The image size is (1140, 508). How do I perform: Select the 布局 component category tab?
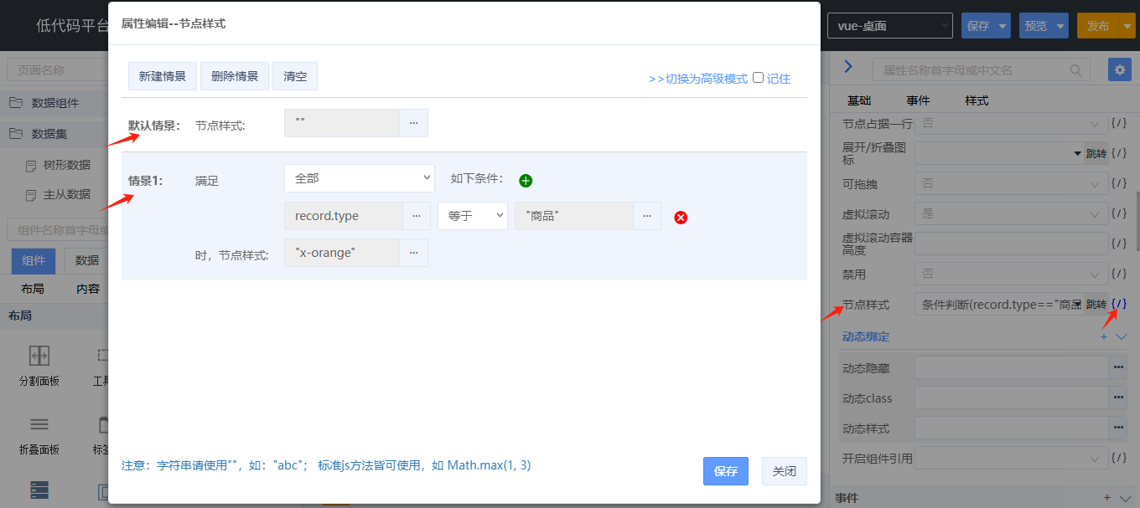[33, 289]
